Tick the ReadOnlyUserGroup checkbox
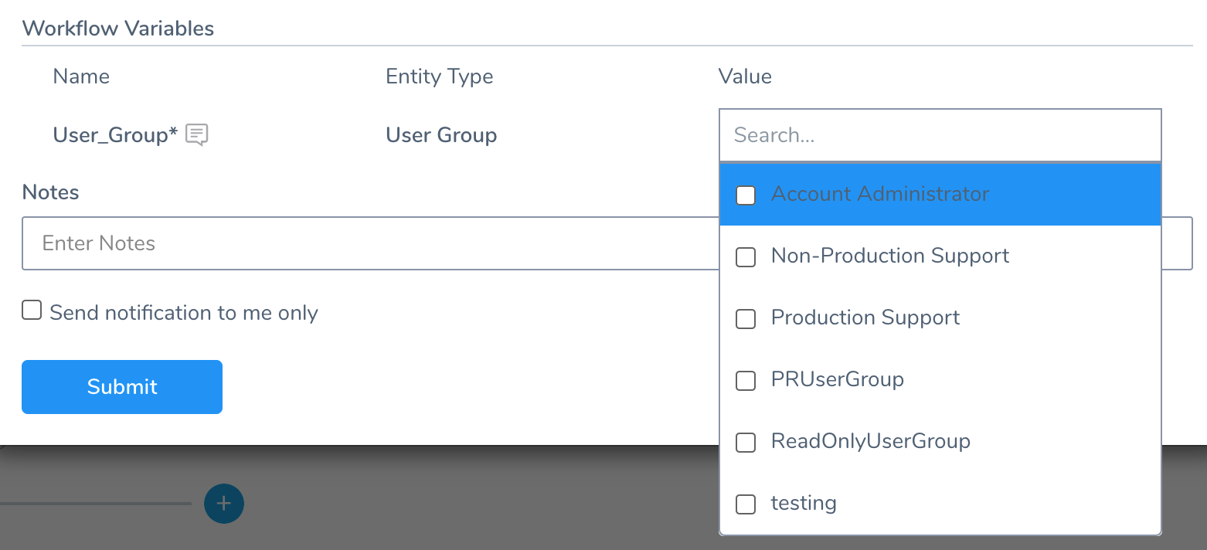This screenshot has width=1207, height=550. 746,442
